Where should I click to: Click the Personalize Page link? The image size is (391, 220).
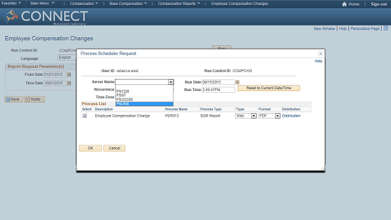365,29
